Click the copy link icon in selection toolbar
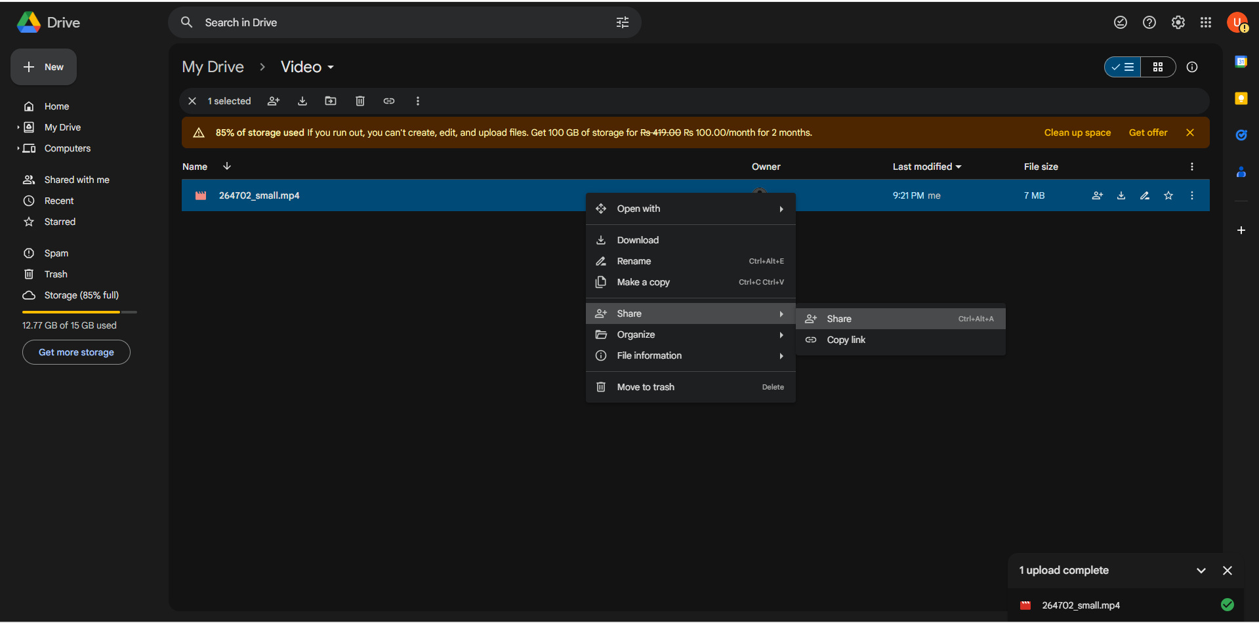1259x623 pixels. [x=389, y=101]
